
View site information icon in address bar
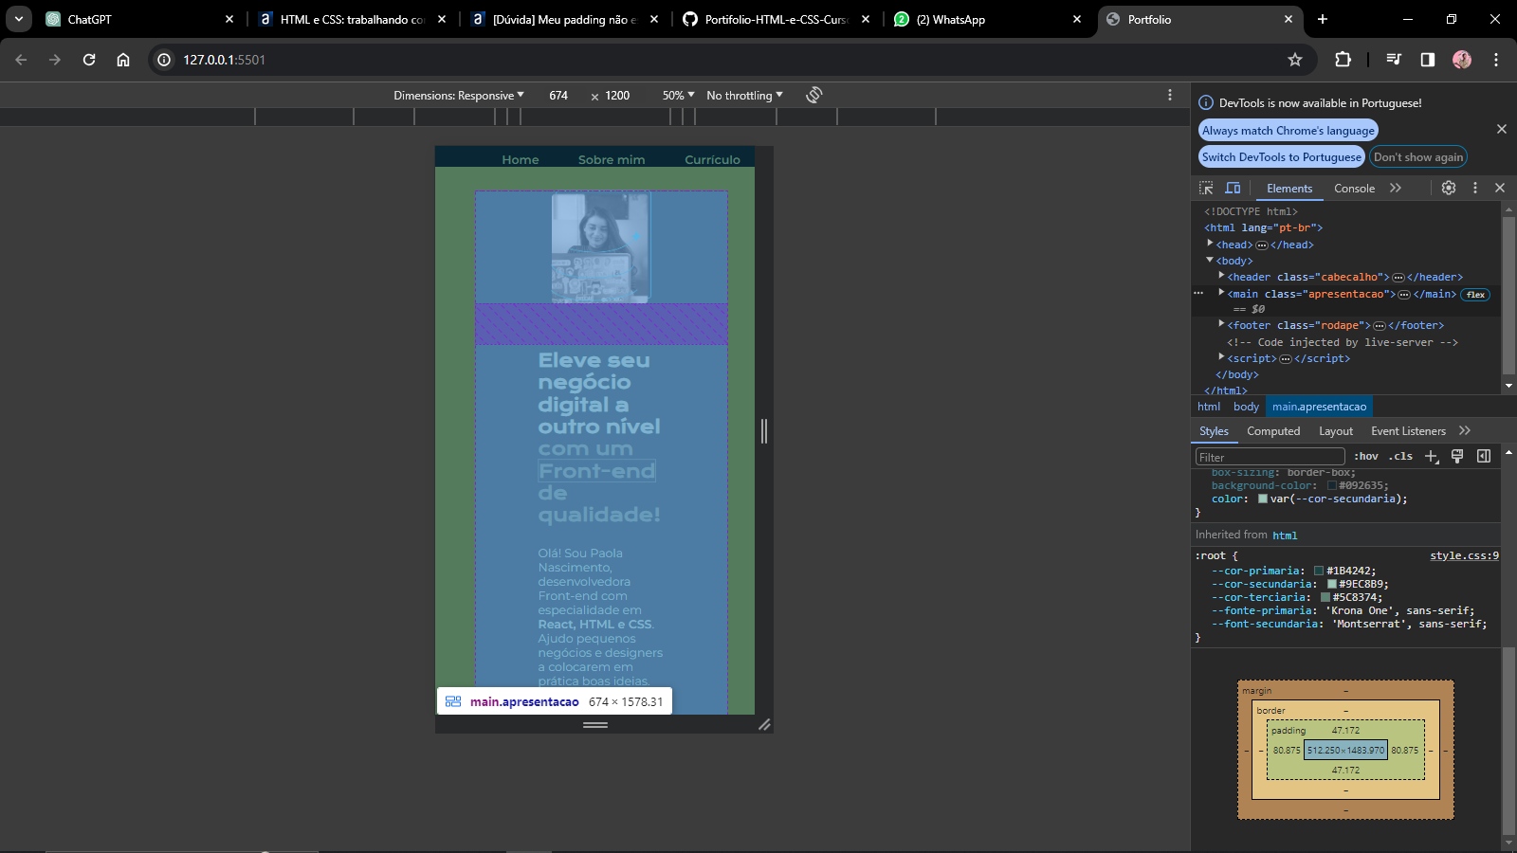pos(164,60)
